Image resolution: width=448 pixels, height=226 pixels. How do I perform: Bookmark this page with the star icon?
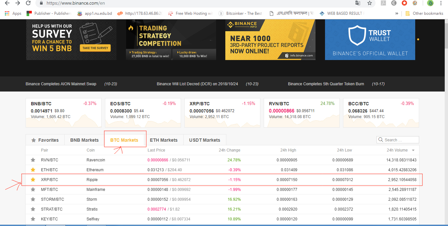click(370, 3)
